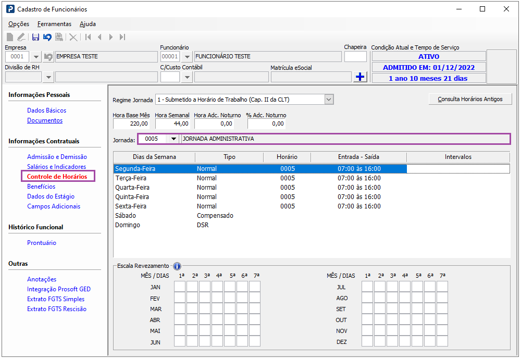This screenshot has width=521, height=358.
Task: Open the Jornada code dropdown
Action: pyautogui.click(x=173, y=139)
